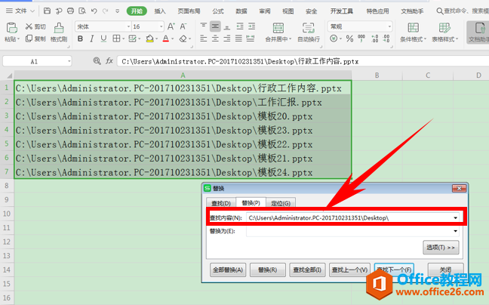The height and width of the screenshot is (305, 489).
Task: Apply percent style with the % icon
Action: [349, 39]
